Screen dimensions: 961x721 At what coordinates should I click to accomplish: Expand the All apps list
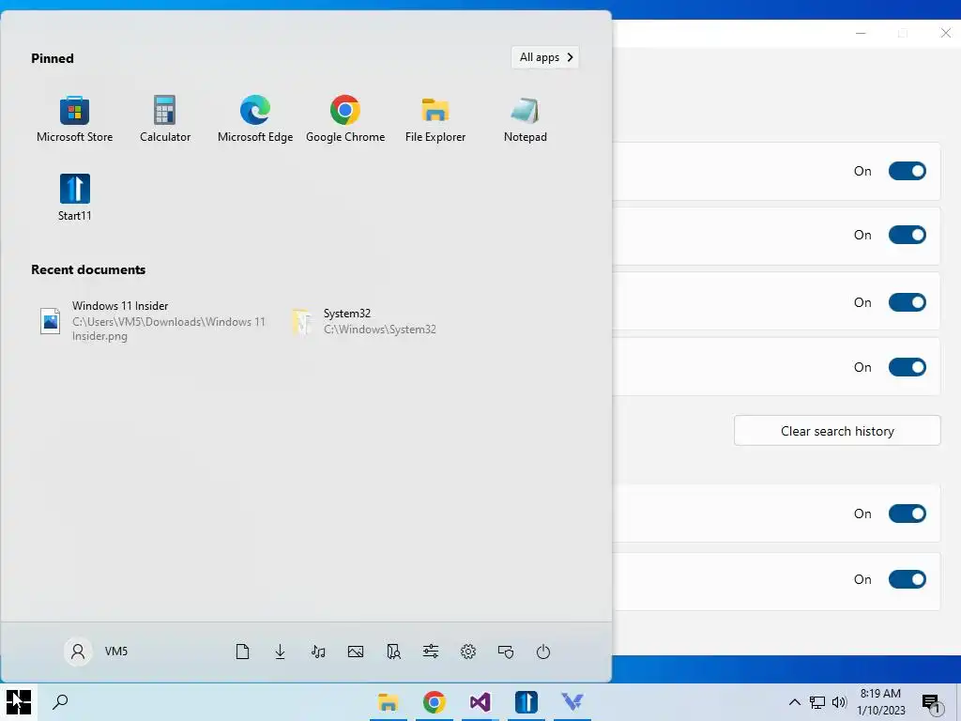click(545, 57)
